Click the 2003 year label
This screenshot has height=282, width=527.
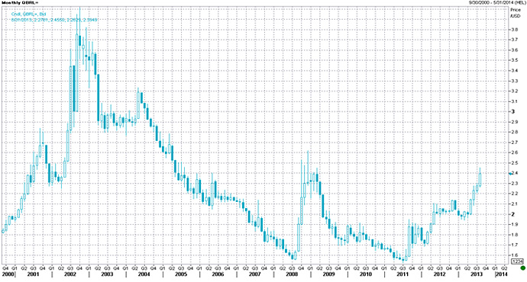pos(107,274)
